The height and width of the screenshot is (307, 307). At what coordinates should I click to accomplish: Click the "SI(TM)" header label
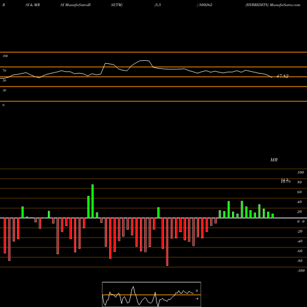117,5
